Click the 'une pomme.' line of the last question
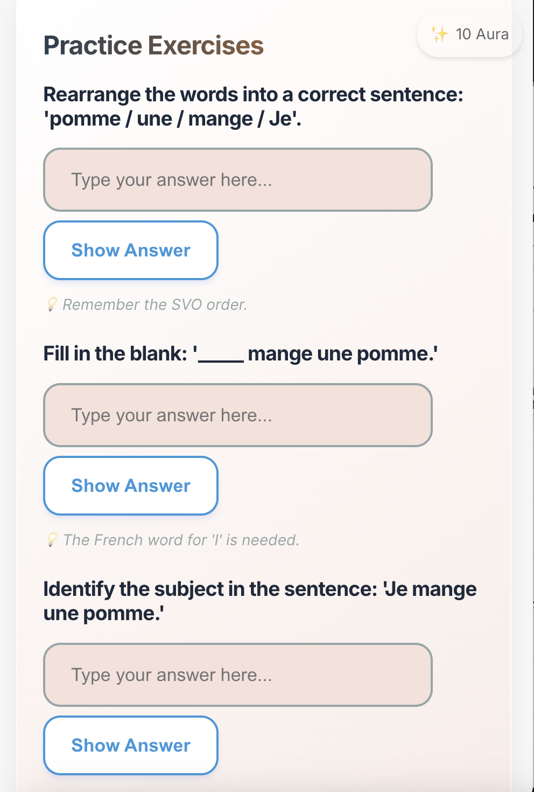Screen dimensions: 534x792 point(103,614)
